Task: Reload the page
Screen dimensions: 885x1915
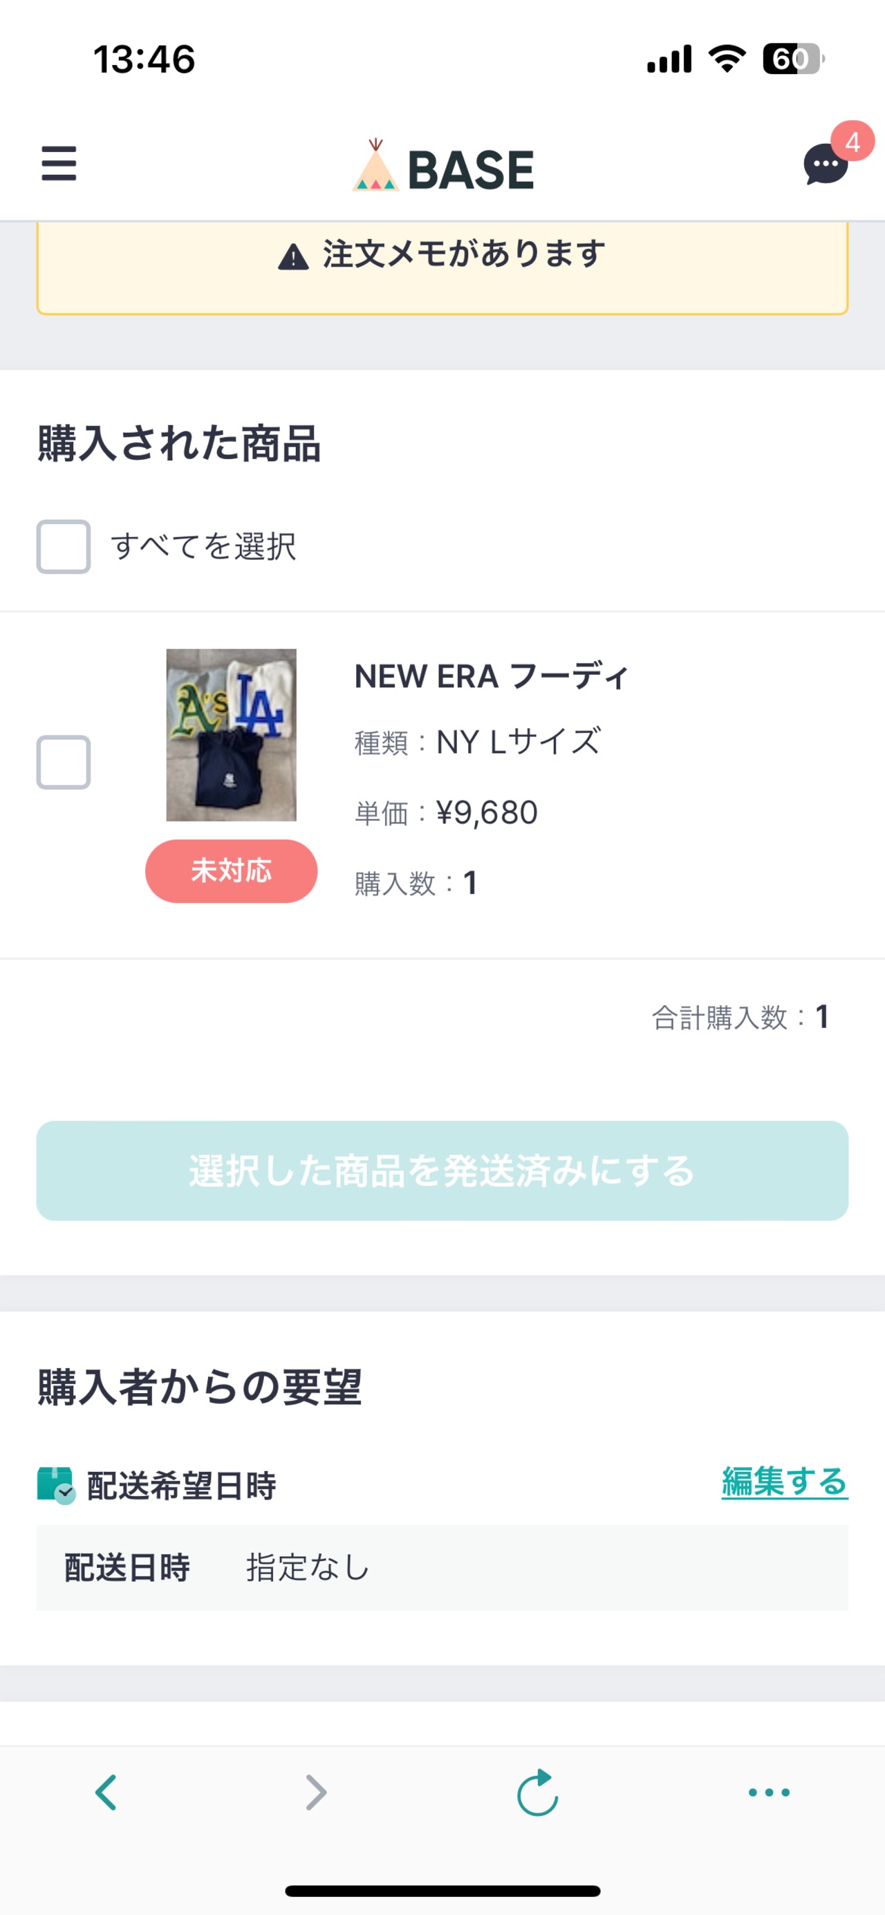Action: (x=537, y=1791)
